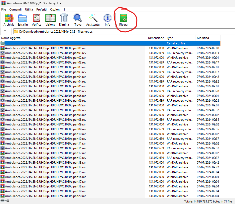235x204 pixels.
Task: Select file part19.rar
Action: tap(110, 191)
